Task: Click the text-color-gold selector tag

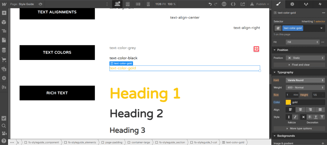Action: [x=292, y=28]
